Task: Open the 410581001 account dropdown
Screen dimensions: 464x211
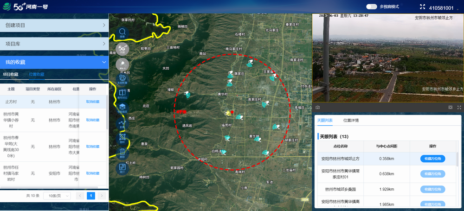Action: [444, 8]
